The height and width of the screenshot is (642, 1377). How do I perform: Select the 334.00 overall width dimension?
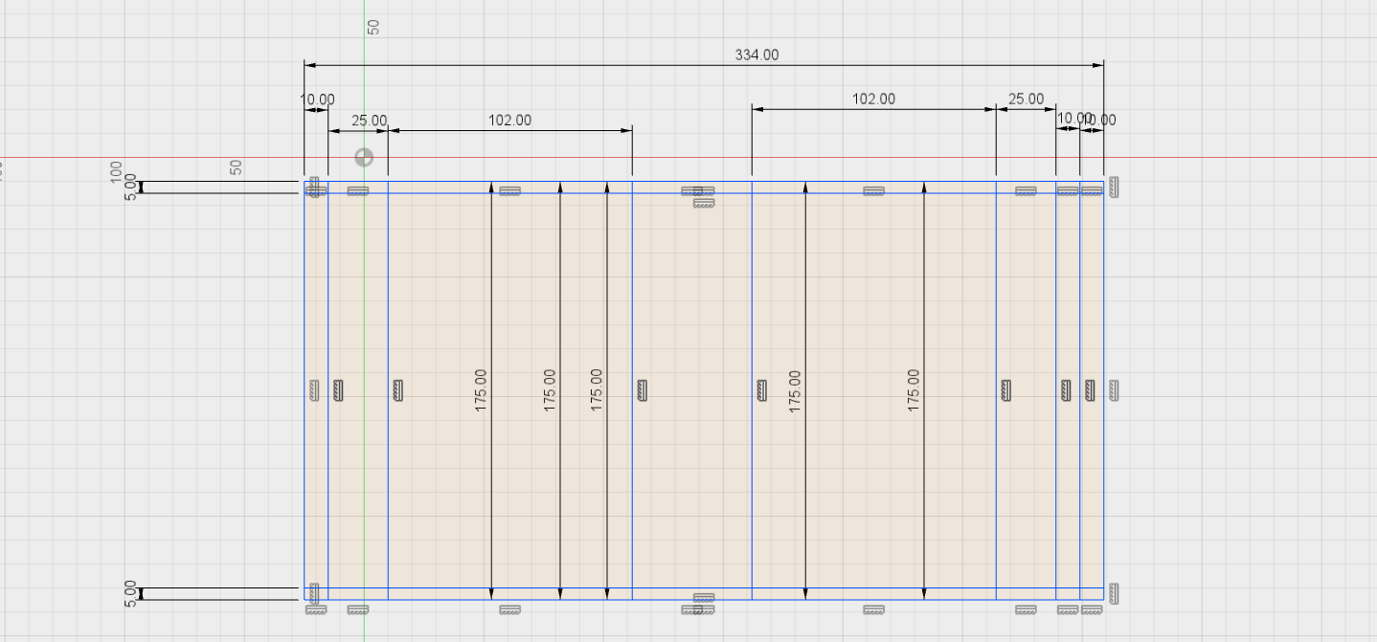click(x=756, y=55)
